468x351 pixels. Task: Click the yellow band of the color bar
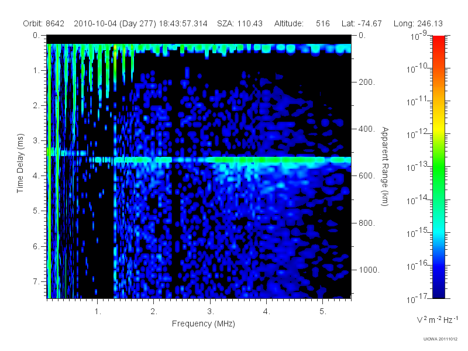tap(439, 127)
